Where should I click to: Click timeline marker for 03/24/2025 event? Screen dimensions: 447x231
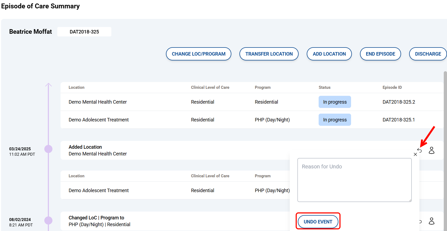click(48, 149)
